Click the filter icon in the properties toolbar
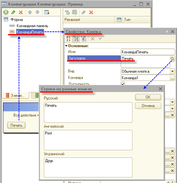The image size is (177, 183). pyautogui.click(x=83, y=39)
